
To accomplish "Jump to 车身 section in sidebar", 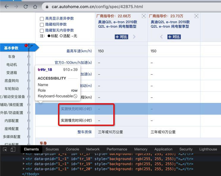I will click(12, 57).
